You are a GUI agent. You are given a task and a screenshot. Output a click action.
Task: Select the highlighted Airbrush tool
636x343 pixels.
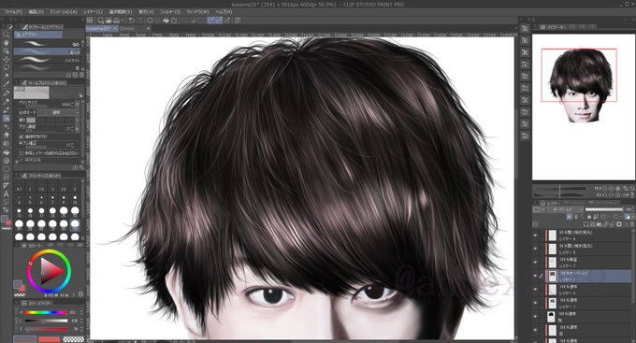click(x=7, y=119)
